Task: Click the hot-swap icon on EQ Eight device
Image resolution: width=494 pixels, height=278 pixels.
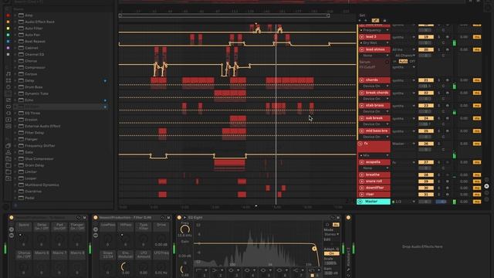Action: pyautogui.click(x=333, y=218)
